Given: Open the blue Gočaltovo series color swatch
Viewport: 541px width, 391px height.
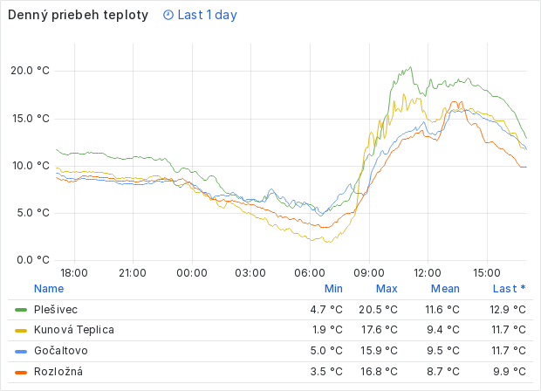Looking at the screenshot, I should click(22, 351).
